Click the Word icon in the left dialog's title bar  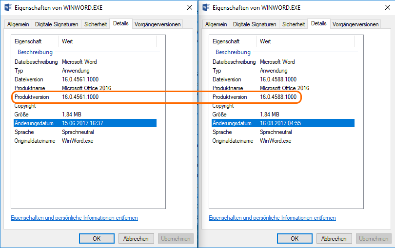point(8,7)
